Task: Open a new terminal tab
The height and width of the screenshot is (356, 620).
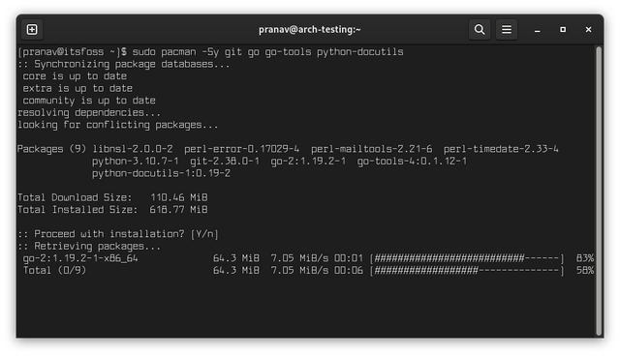Action: tap(32, 30)
